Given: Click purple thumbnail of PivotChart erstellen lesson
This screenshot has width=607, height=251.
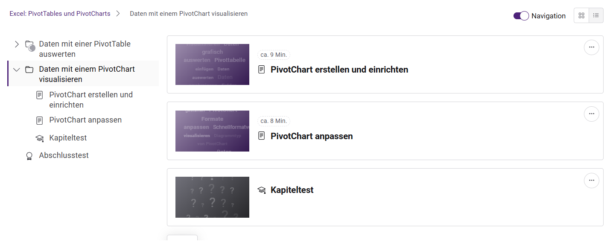Looking at the screenshot, I should [x=212, y=64].
